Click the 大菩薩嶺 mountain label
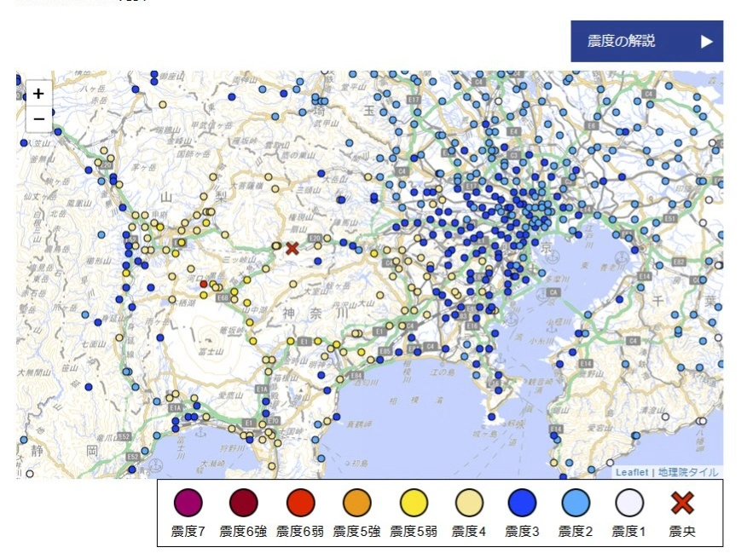Screen dimensions: 747x559 click(x=246, y=186)
